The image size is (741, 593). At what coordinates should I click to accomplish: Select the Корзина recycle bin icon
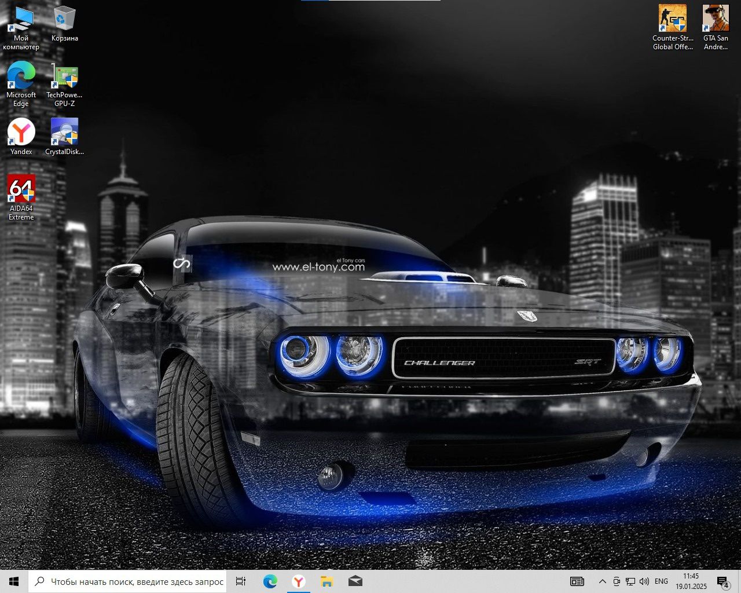64,24
